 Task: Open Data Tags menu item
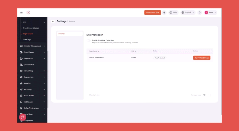tap(27, 40)
